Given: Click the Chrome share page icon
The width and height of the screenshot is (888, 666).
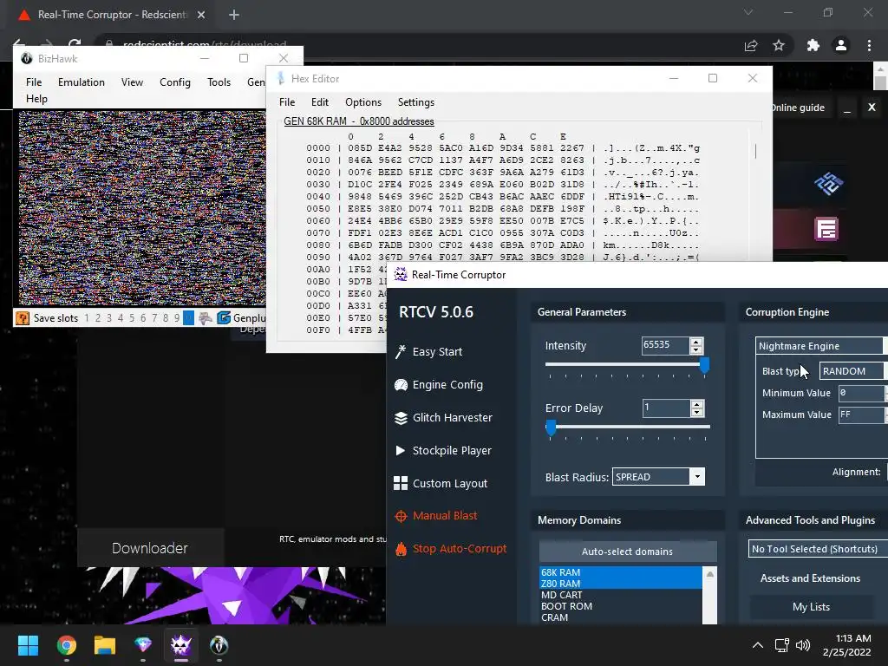Looking at the screenshot, I should 751,45.
